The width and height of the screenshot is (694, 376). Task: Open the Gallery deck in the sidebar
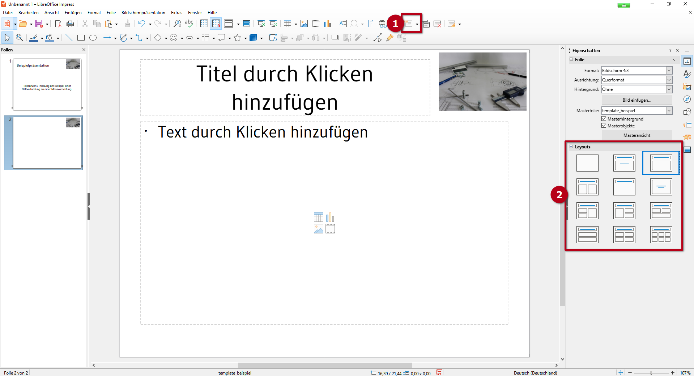click(x=687, y=86)
